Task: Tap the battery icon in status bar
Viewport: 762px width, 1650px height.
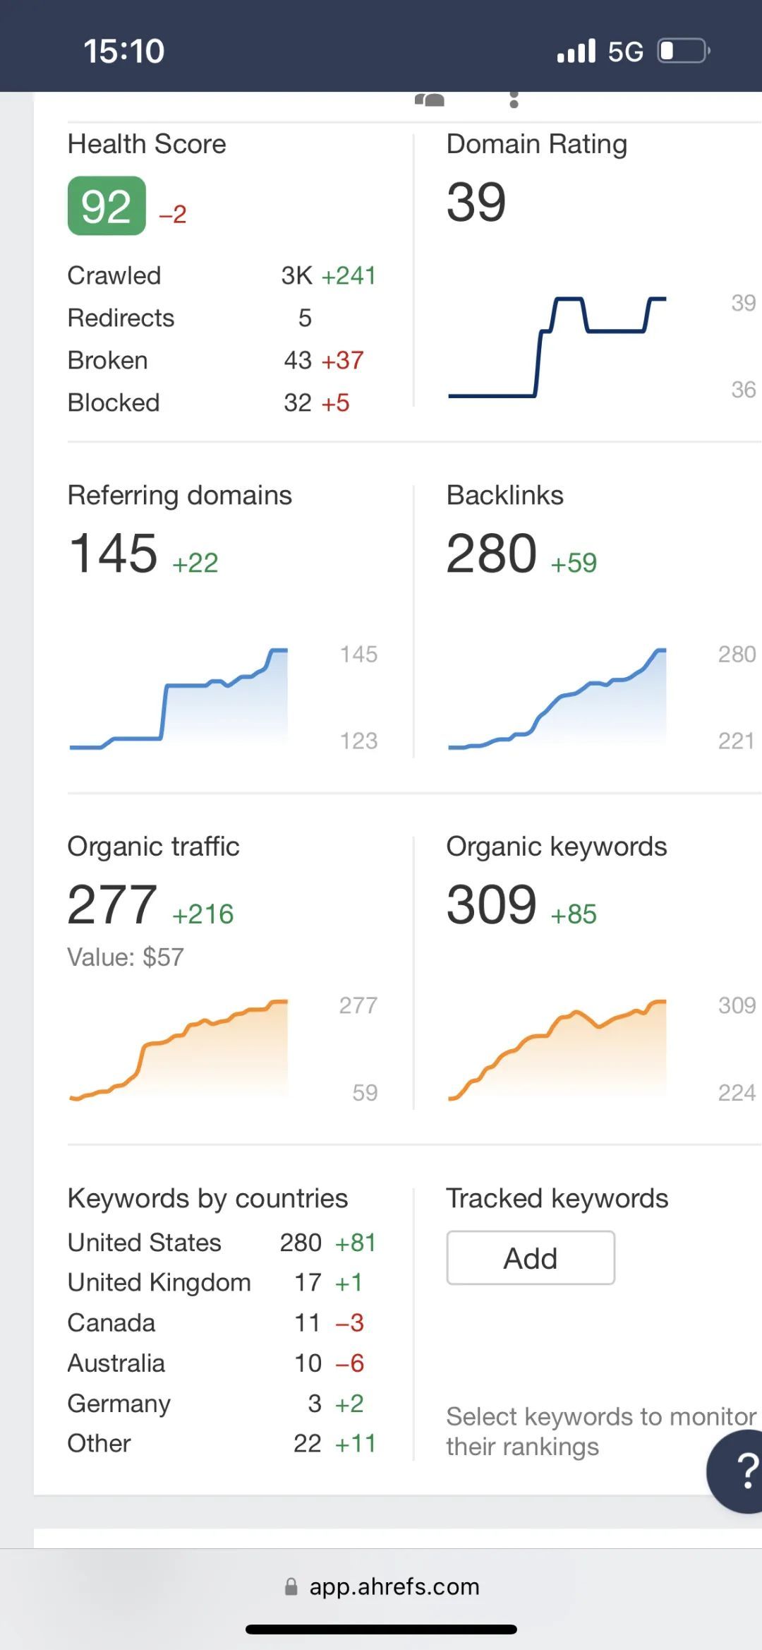Action: [683, 52]
